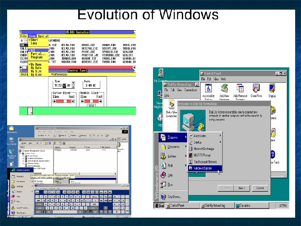Open The Microsoft Network from Programs submenu

205,162
